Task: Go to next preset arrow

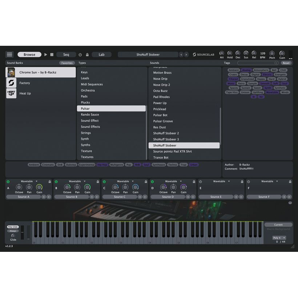Action: (186, 55)
